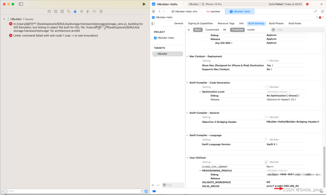The height and width of the screenshot is (195, 326).
Task: Add a new build setting plus
Action: (189, 30)
